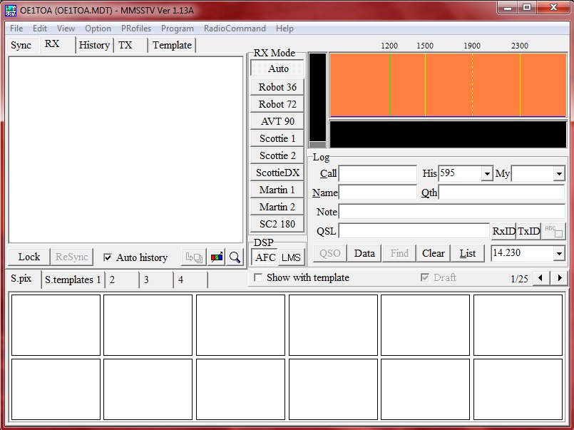The height and width of the screenshot is (430, 574).
Task: Go to next stock pictures page arrow
Action: tap(560, 278)
